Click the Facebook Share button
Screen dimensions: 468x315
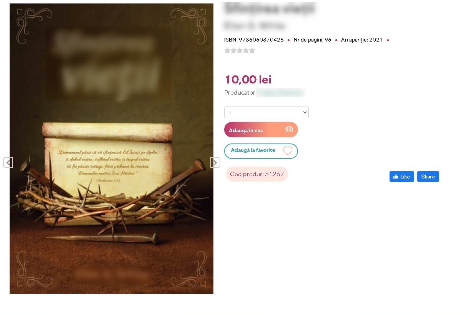[428, 177]
